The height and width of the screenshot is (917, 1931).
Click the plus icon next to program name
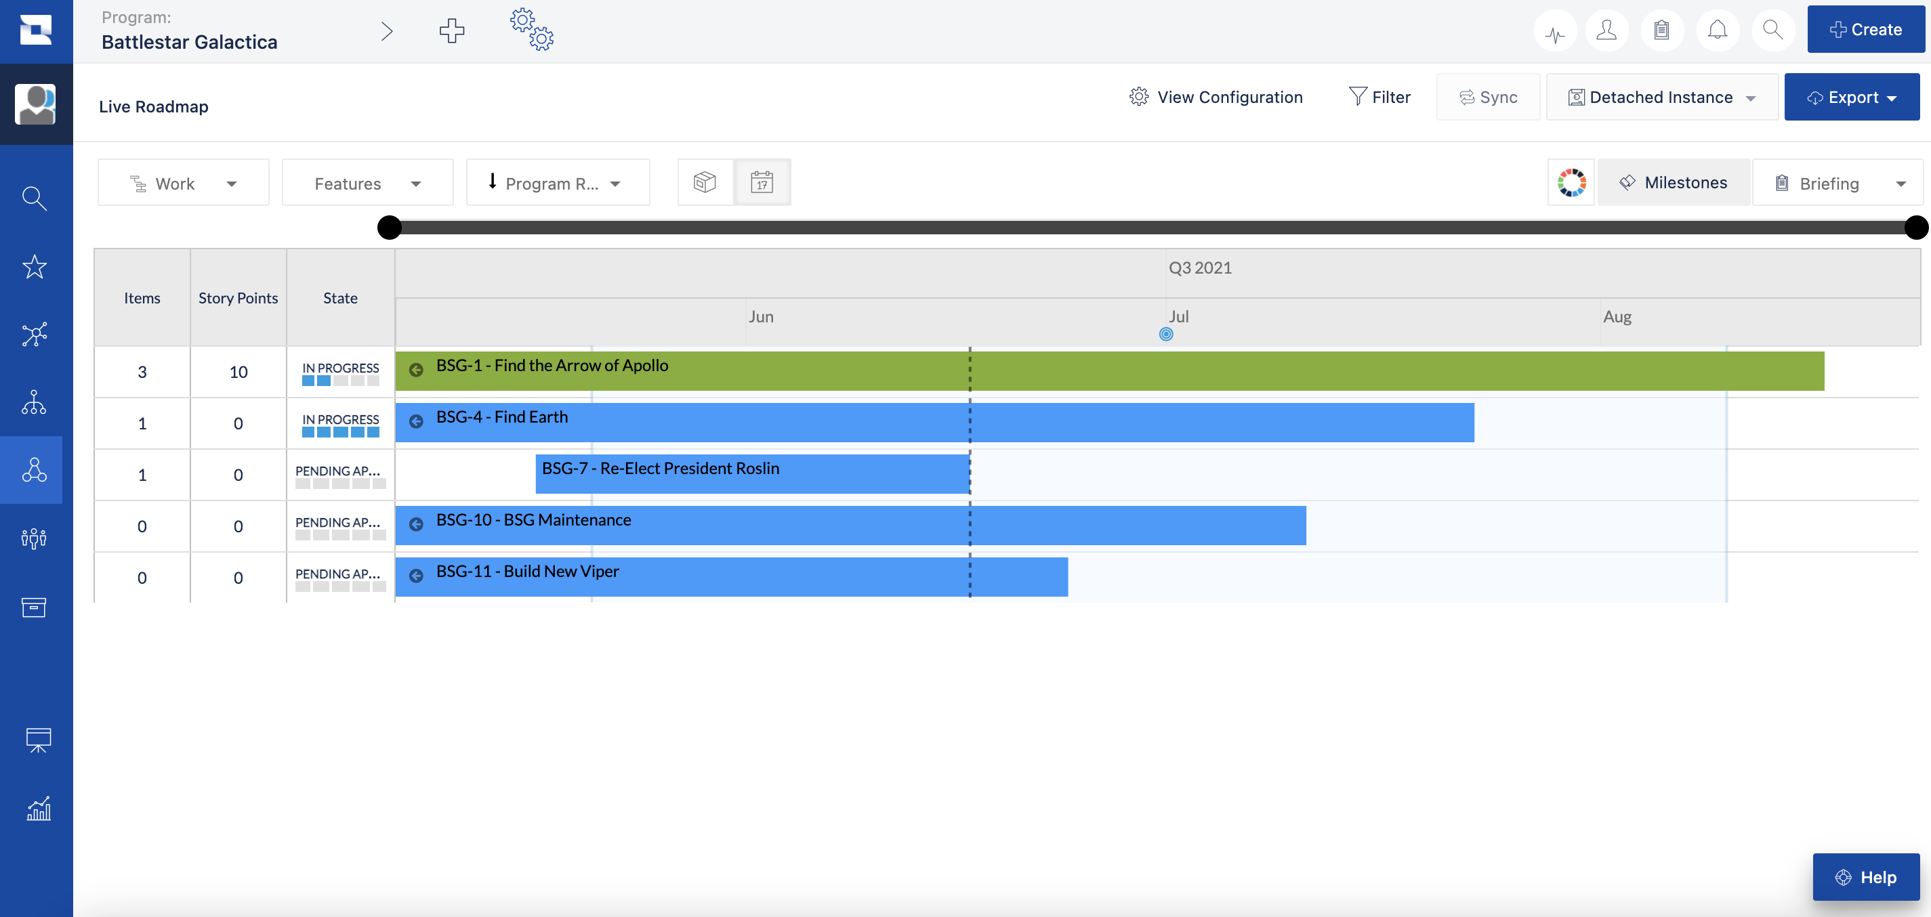click(x=451, y=31)
